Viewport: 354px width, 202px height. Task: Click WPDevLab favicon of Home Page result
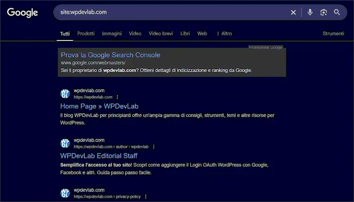[65, 93]
